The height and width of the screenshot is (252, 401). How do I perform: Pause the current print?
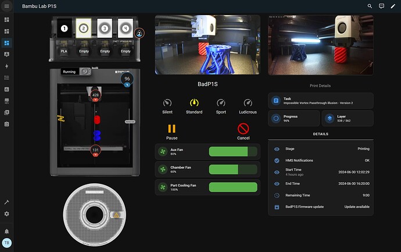(x=172, y=132)
